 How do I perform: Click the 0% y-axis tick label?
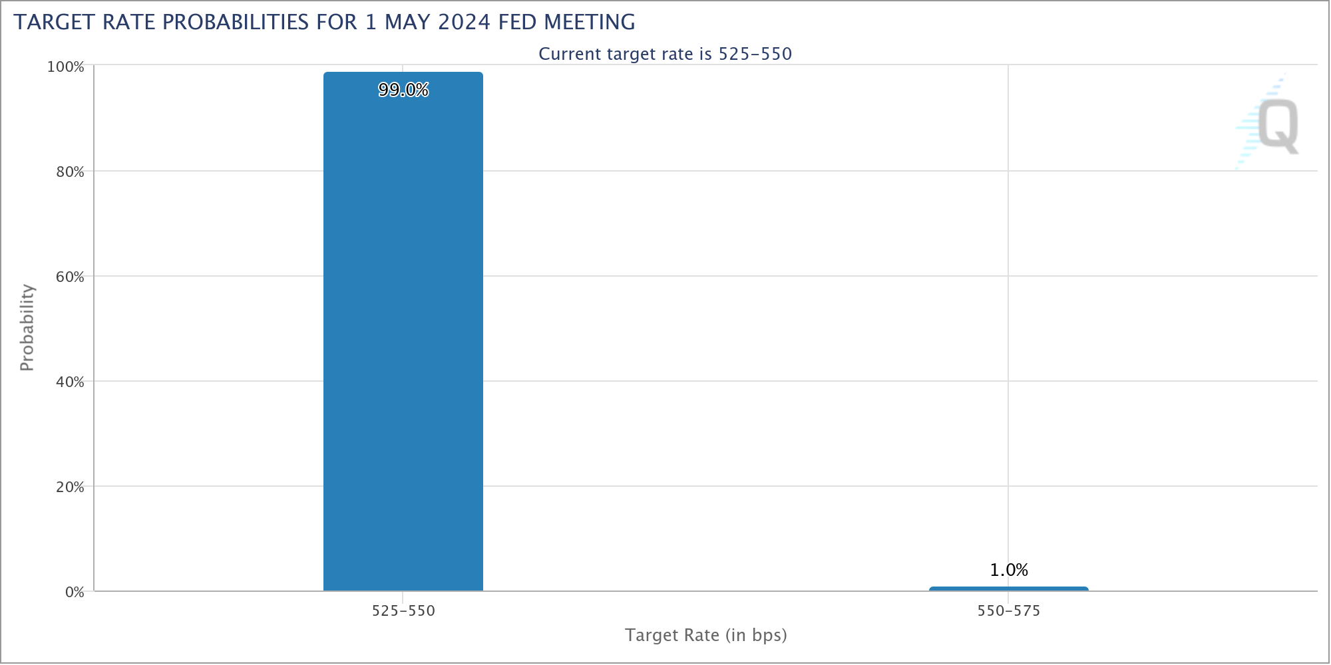75,593
